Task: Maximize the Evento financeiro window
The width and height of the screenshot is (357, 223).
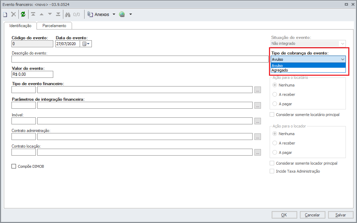Action: pyautogui.click(x=346, y=4)
